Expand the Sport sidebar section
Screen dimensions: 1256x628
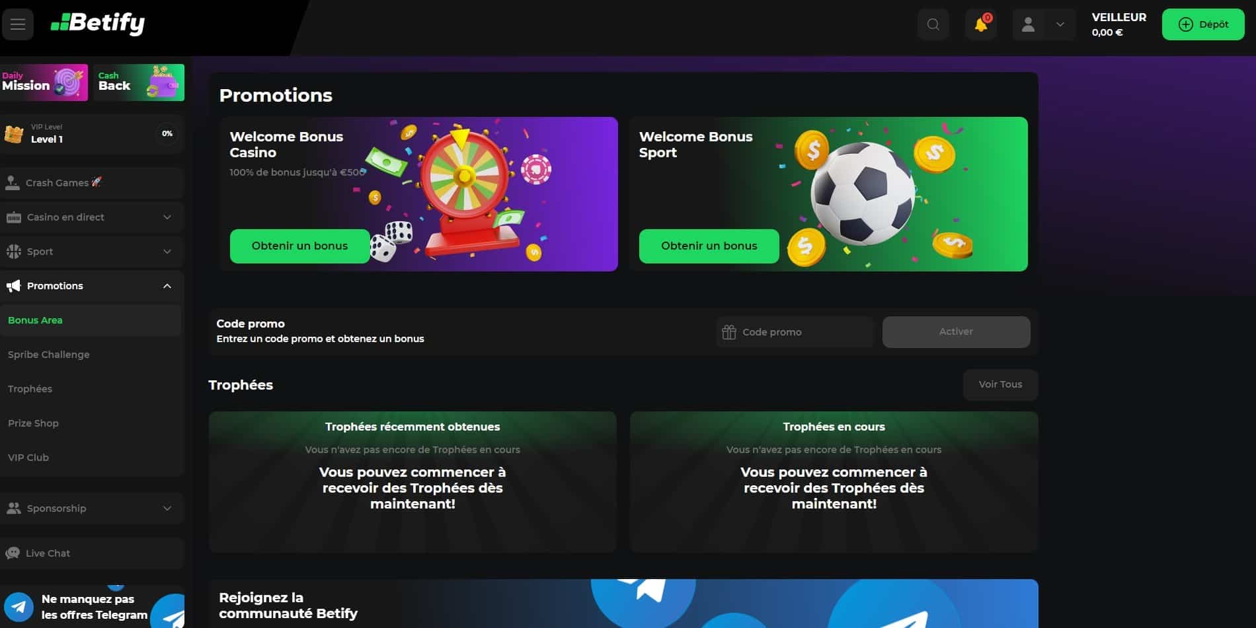[92, 252]
